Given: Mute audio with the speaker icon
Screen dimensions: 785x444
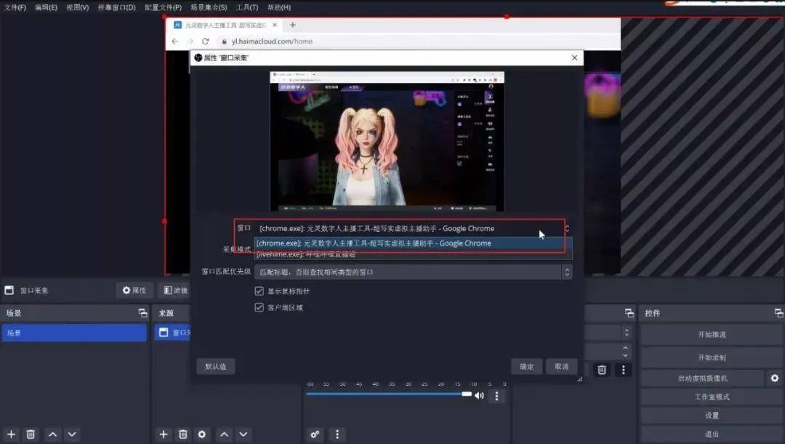Looking at the screenshot, I should click(478, 395).
